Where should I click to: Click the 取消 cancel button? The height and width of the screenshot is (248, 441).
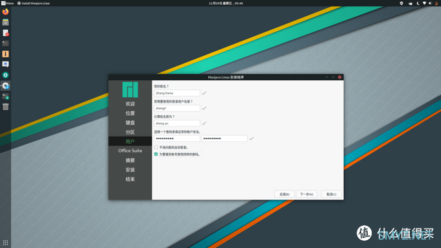(x=331, y=194)
